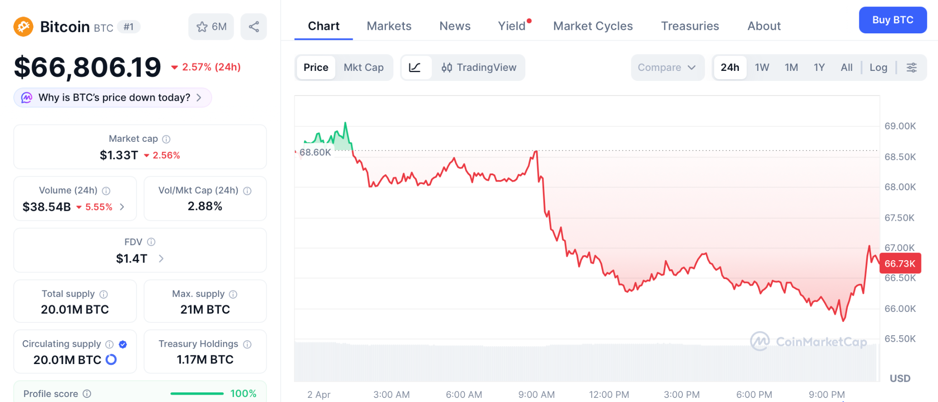Click Treasury Holdings info icon
The width and height of the screenshot is (938, 402).
pyautogui.click(x=247, y=344)
